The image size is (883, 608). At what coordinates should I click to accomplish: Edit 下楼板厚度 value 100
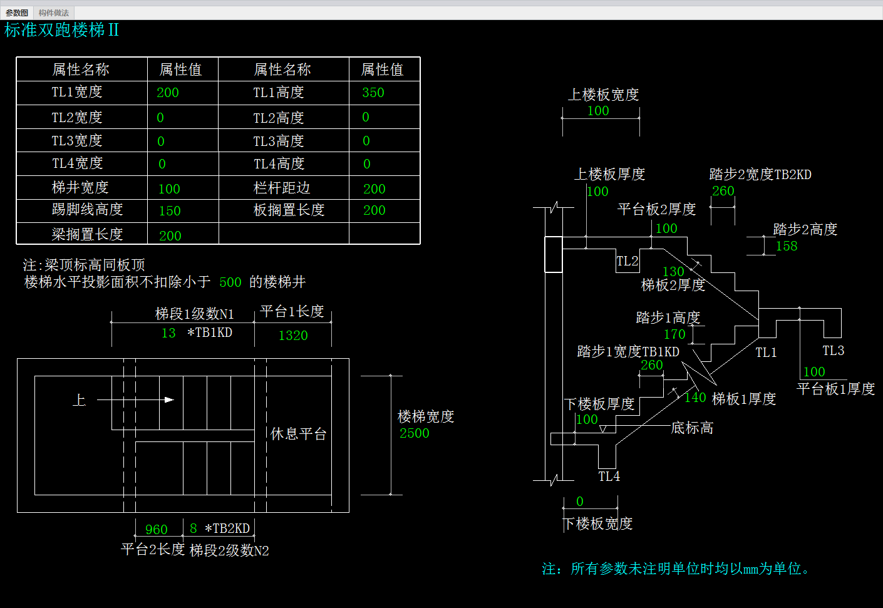coord(587,420)
